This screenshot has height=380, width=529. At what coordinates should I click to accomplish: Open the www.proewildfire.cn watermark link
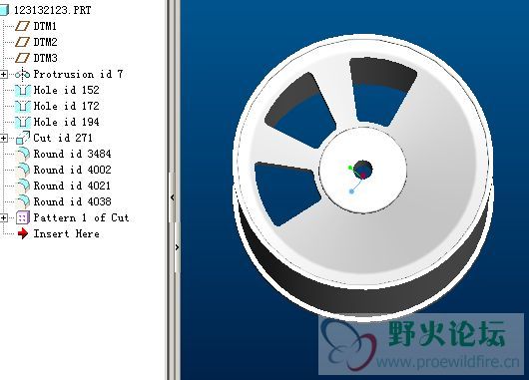pos(448,362)
